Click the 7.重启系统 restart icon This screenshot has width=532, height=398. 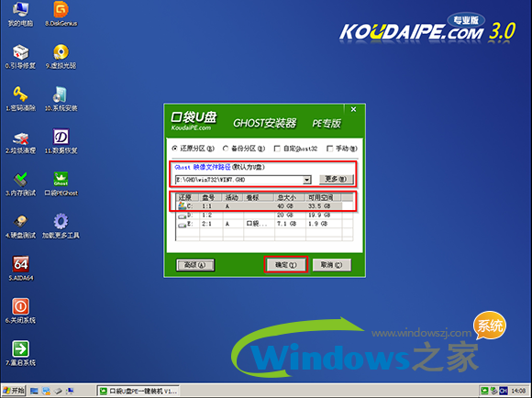(20, 354)
